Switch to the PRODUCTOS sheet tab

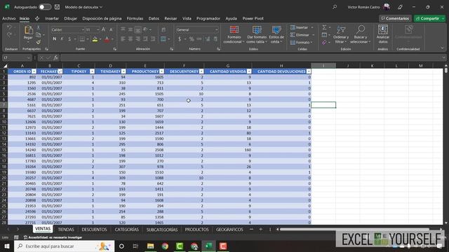tap(196, 230)
